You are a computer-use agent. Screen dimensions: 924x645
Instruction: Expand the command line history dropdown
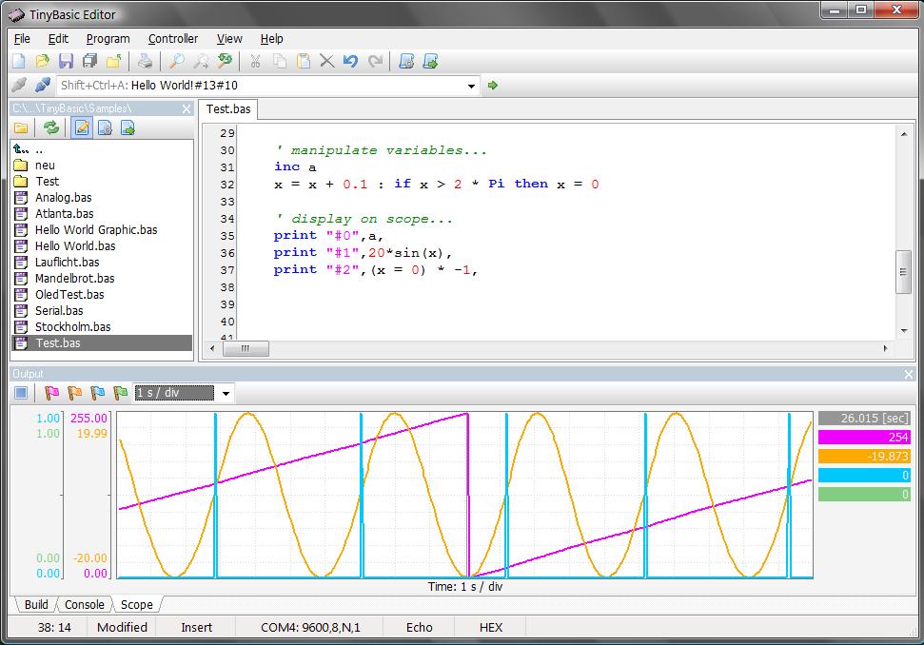(x=472, y=86)
